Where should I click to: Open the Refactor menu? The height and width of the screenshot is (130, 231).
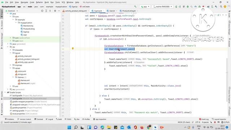(x=39, y=3)
